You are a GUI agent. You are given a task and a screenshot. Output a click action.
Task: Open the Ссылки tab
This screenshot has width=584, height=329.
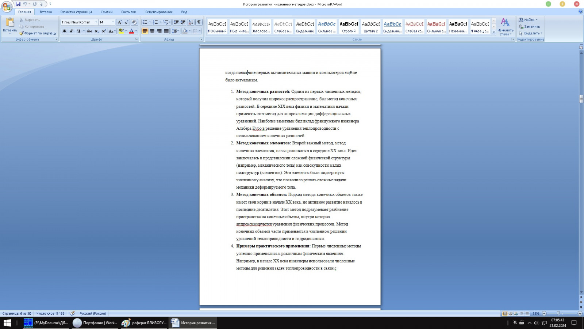click(107, 12)
